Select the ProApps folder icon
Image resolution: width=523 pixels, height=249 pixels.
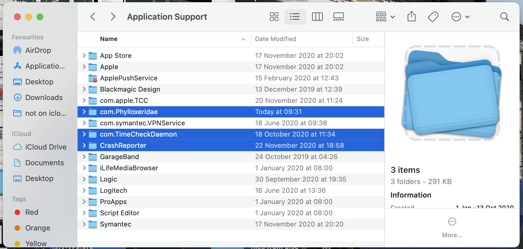point(93,202)
